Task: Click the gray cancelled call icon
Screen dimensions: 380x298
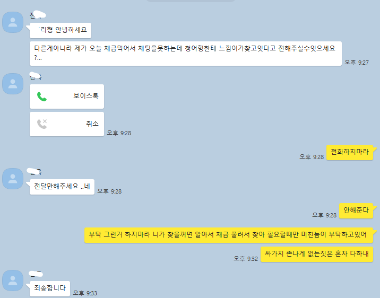Action: click(x=42, y=124)
